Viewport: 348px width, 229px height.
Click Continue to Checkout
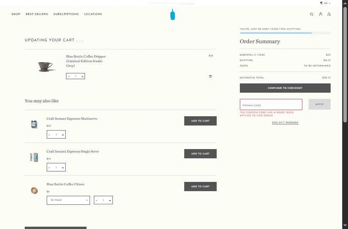click(285, 88)
